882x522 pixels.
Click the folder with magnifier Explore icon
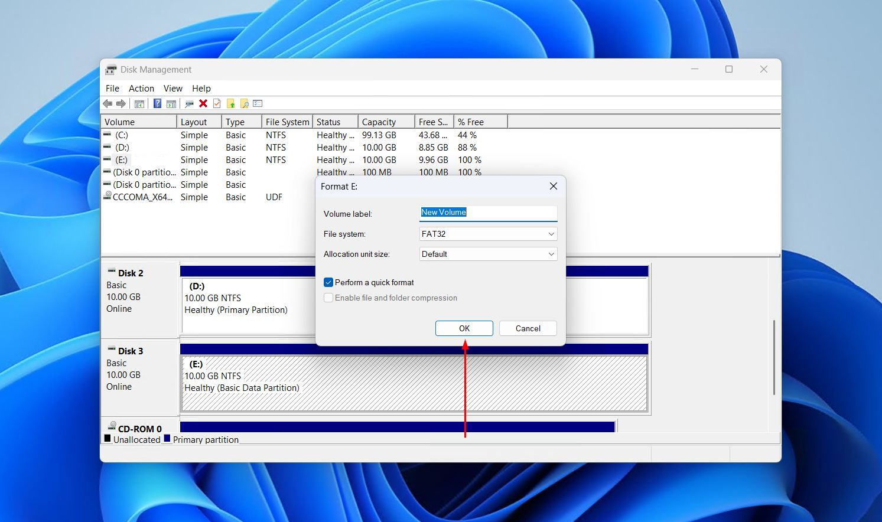(244, 104)
